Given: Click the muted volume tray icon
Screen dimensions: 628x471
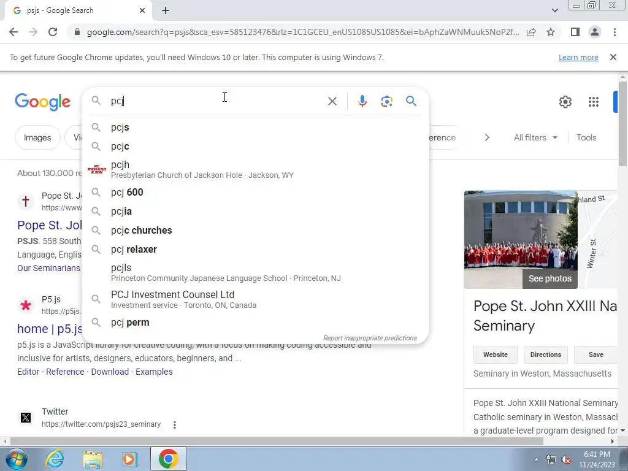Looking at the screenshot, I should coord(566,460).
